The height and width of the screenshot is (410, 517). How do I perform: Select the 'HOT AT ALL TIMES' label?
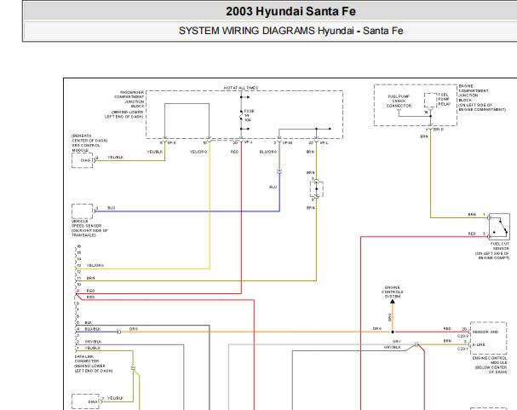tap(241, 88)
